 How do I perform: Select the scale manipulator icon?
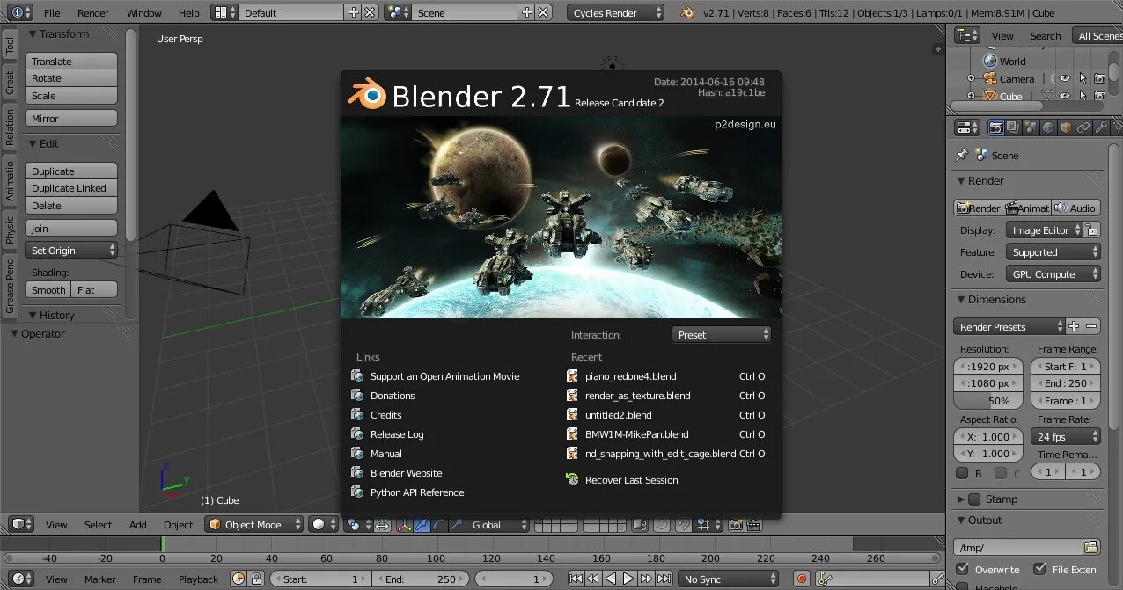coord(455,525)
